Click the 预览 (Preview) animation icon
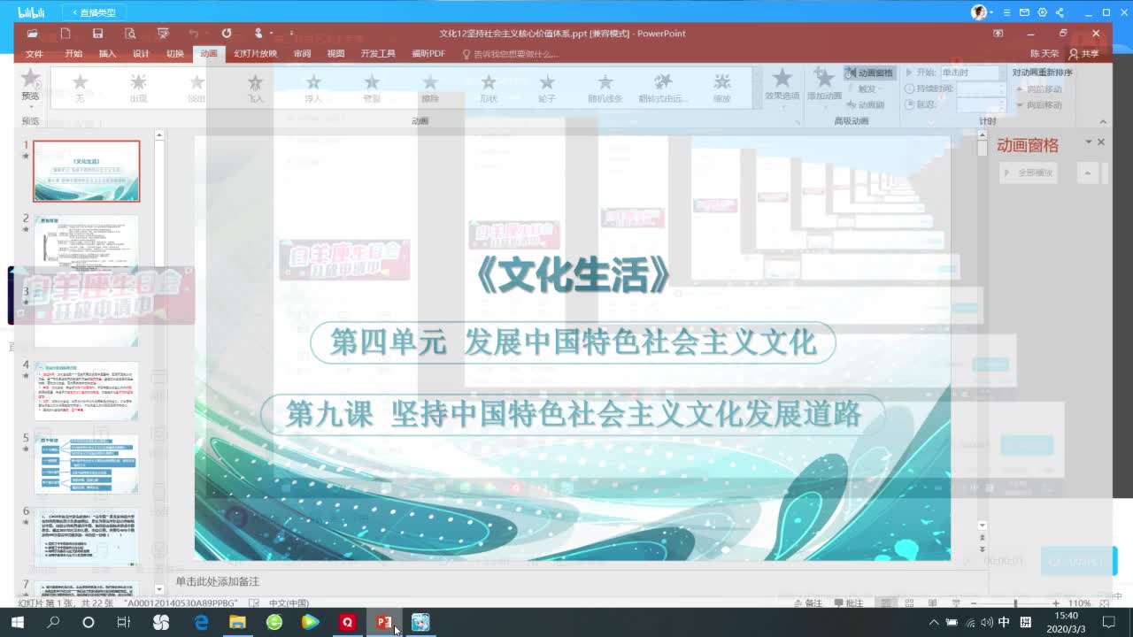 29,86
